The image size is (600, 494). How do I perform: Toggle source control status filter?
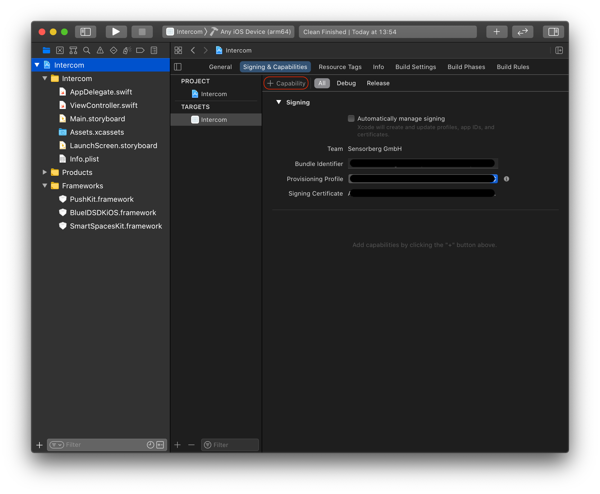160,445
